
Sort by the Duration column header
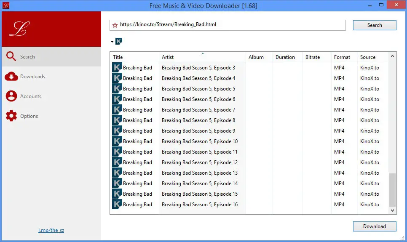pyautogui.click(x=288, y=57)
